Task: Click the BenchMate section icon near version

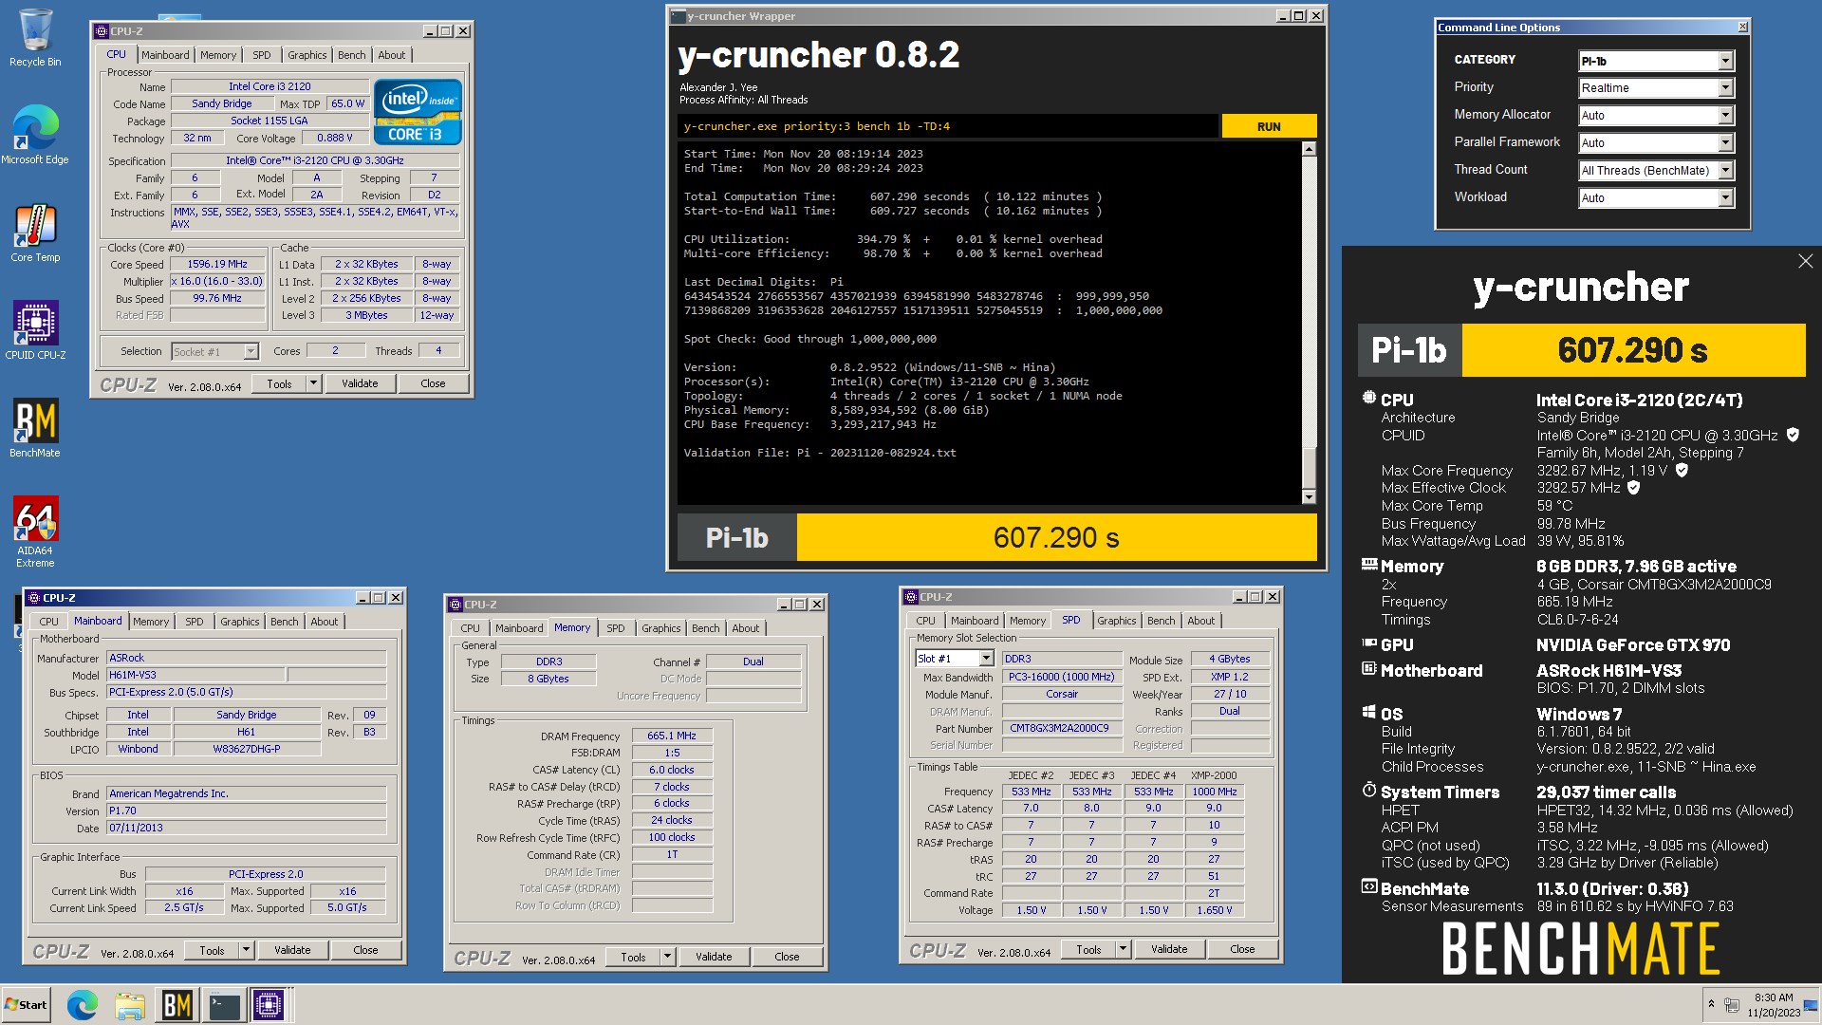Action: [1368, 887]
